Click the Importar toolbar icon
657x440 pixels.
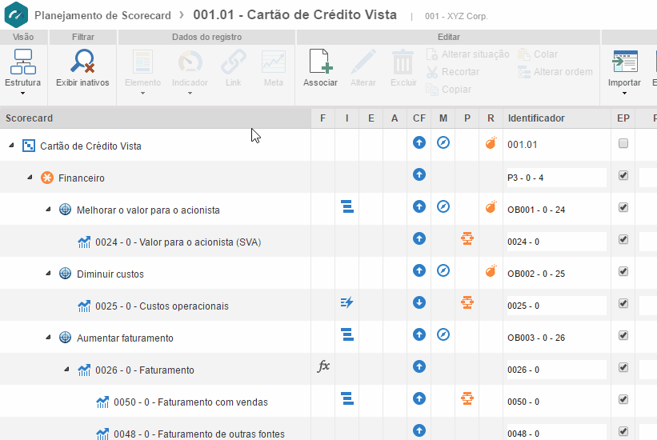tap(624, 62)
